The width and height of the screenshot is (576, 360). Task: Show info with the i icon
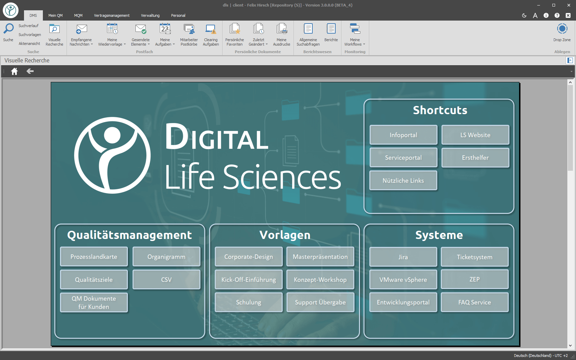(x=546, y=15)
